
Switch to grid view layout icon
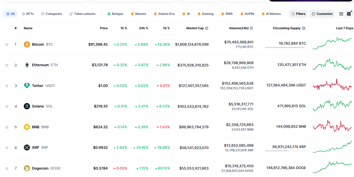coord(349,14)
